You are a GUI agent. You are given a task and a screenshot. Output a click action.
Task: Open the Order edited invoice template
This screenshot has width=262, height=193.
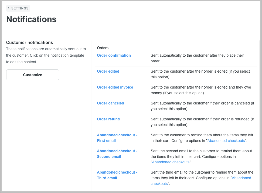click(x=115, y=87)
